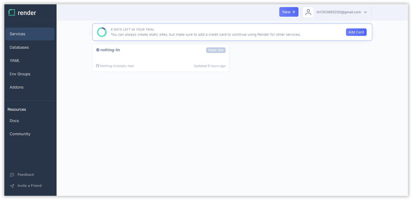This screenshot has height=200, width=412.
Task: Click the Invite a Friend paper-plane icon
Action: [x=12, y=186]
